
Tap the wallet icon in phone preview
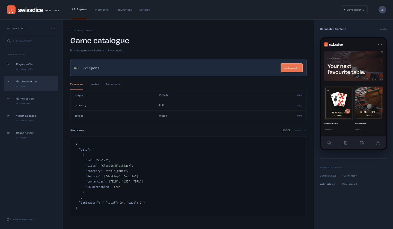click(x=362, y=143)
